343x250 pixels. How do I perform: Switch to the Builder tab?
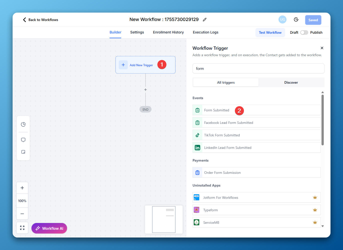coord(115,32)
